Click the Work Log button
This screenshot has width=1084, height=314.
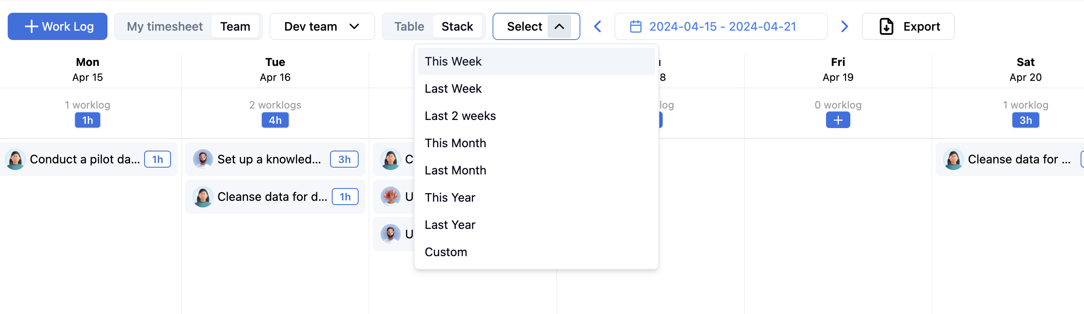point(58,26)
